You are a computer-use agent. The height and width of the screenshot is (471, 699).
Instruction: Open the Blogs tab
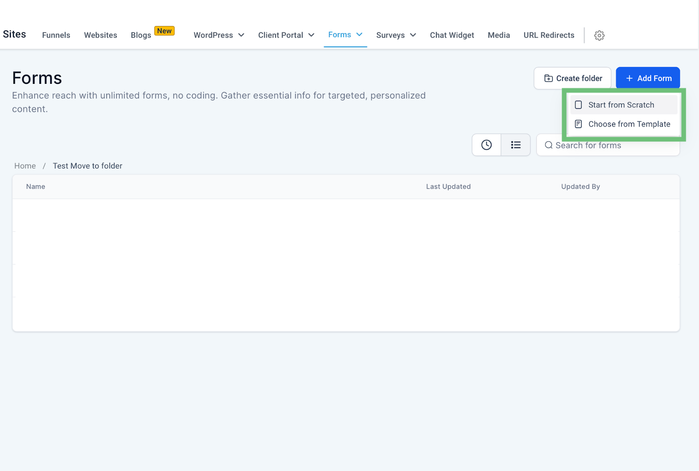141,35
